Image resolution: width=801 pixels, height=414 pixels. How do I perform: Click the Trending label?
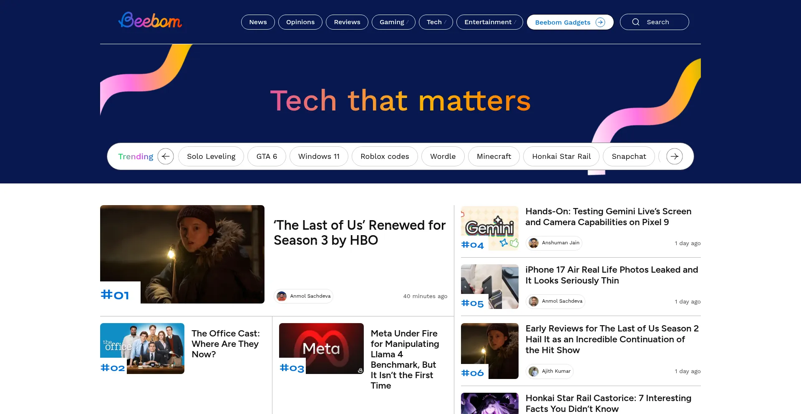[x=136, y=156]
